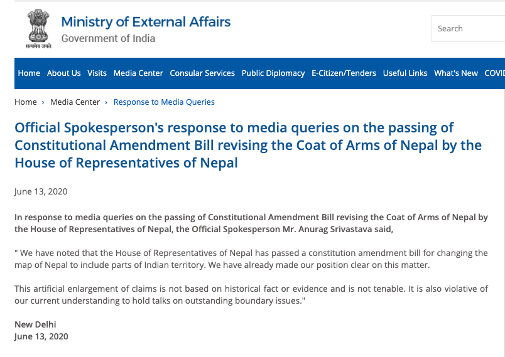Open the E-Citizen/Tenders menu
The image size is (505, 357).
tap(344, 73)
